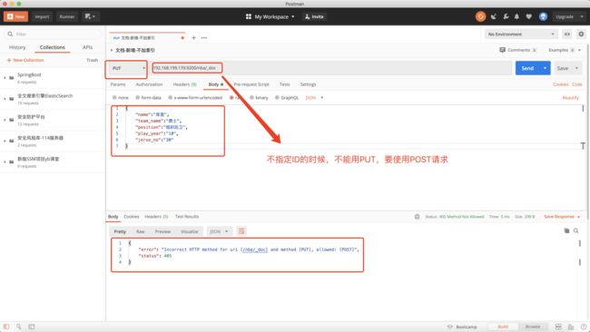
Task: Open the notifications bell icon
Action: 516,16
